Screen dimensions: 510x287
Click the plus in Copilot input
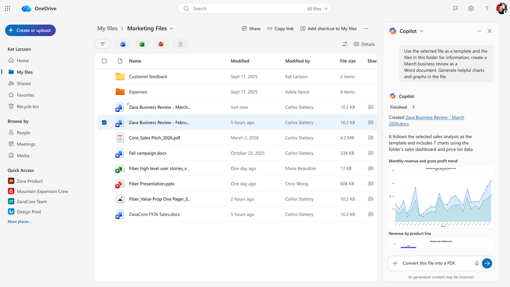tap(395, 263)
